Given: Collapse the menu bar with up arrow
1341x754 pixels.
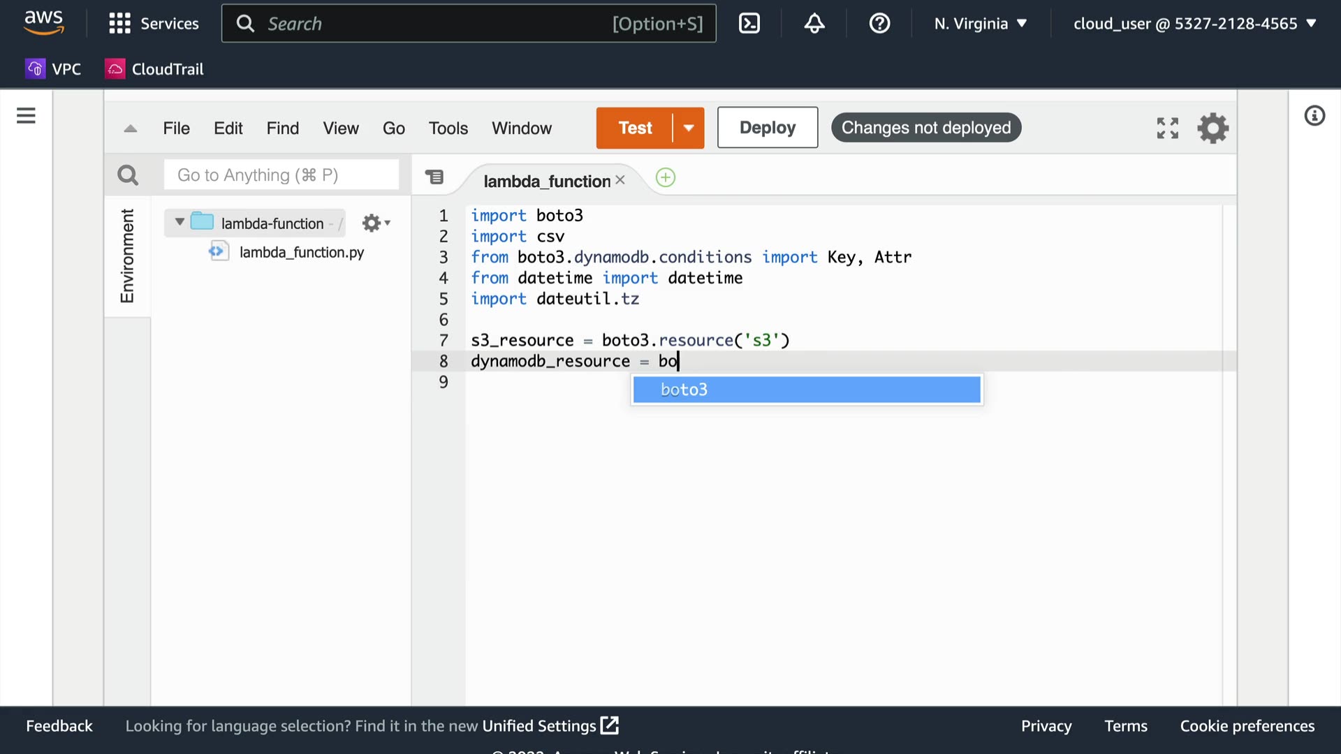Looking at the screenshot, I should pyautogui.click(x=130, y=128).
